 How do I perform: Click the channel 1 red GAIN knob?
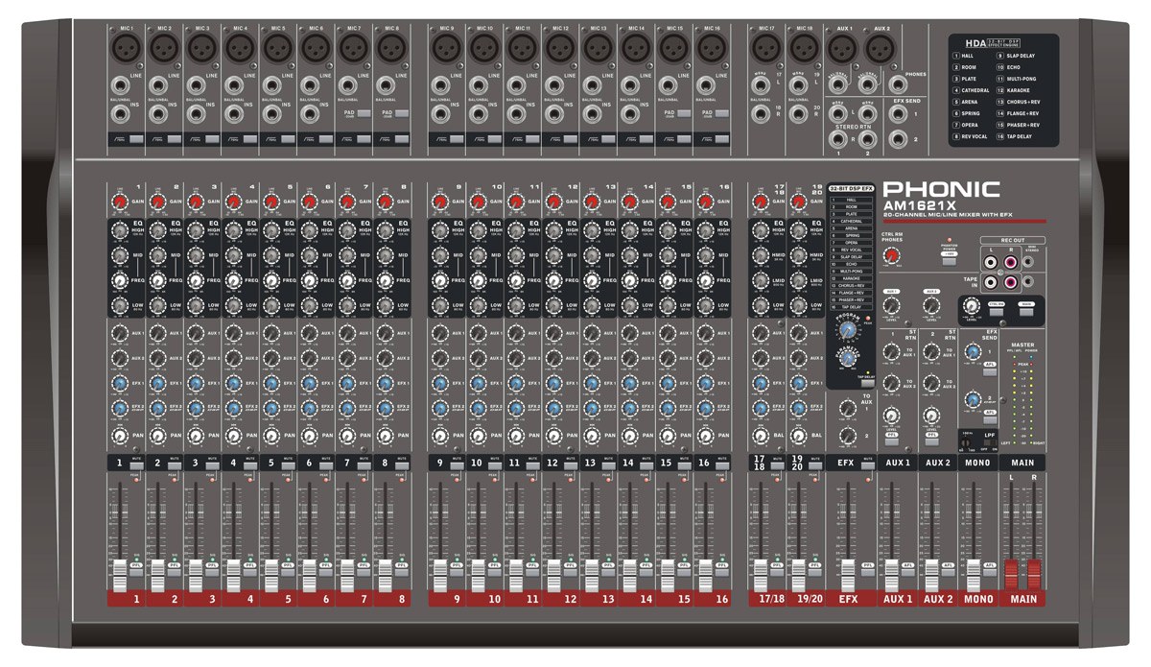tap(120, 202)
